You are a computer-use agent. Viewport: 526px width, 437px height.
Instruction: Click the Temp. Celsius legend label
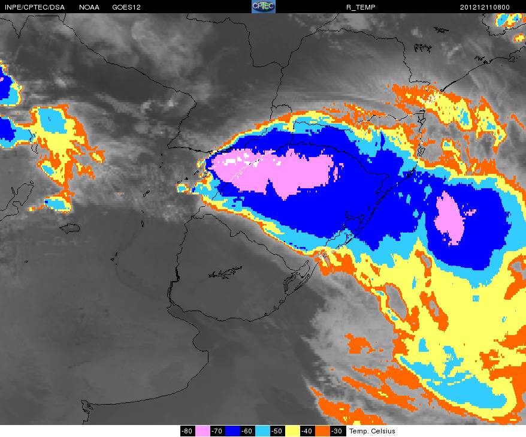372,431
